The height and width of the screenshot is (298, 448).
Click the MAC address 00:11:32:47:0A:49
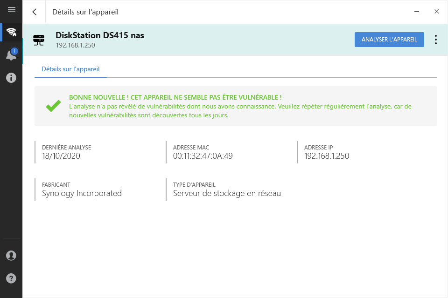point(203,156)
